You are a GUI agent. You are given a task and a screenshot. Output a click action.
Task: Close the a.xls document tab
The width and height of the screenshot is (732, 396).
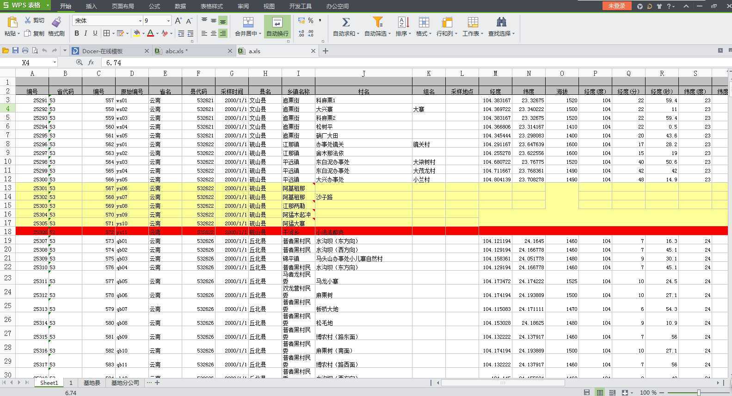click(313, 51)
